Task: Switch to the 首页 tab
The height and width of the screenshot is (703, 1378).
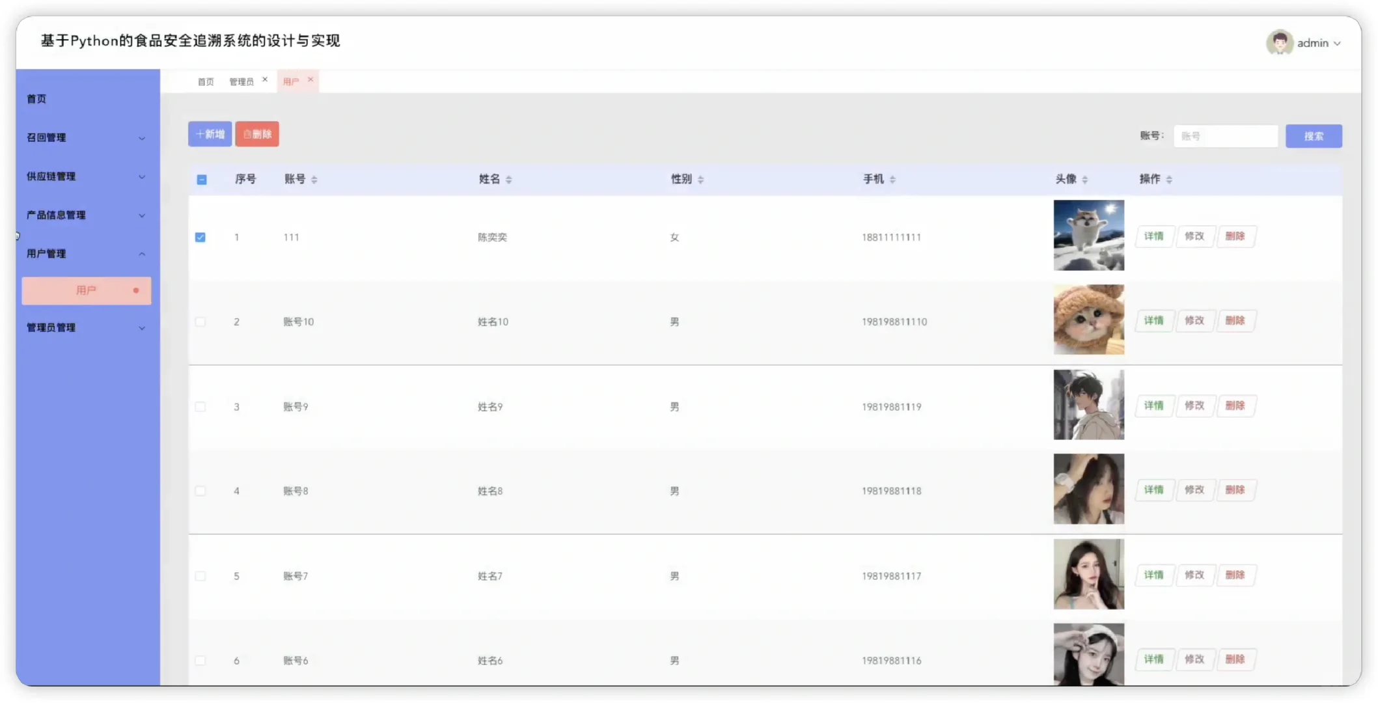Action: (x=206, y=81)
